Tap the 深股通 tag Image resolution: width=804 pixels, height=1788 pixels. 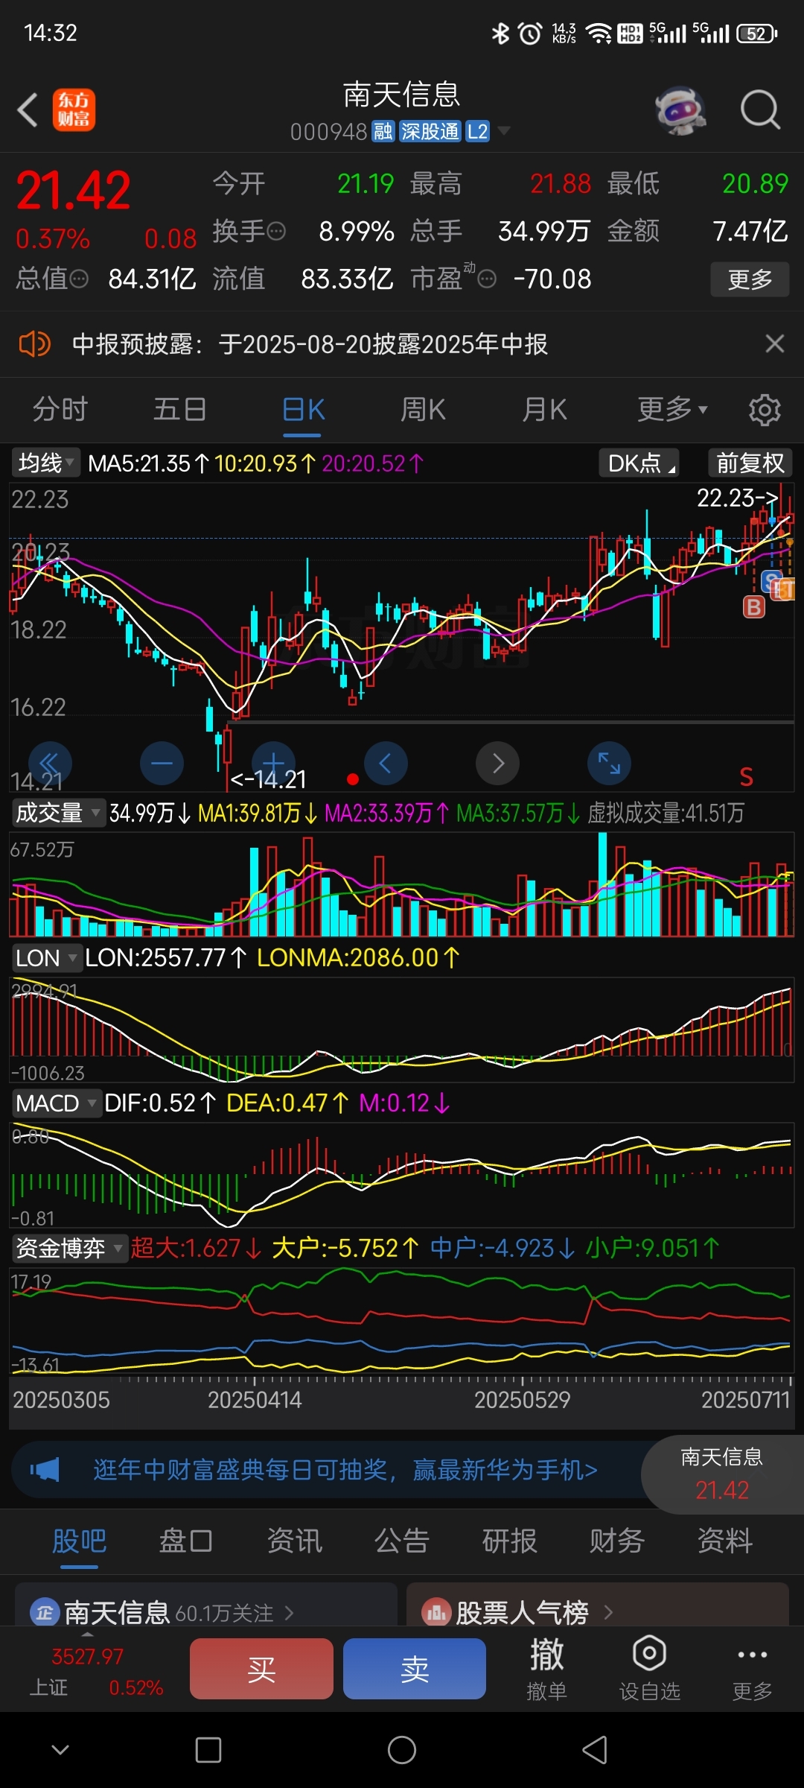click(x=430, y=132)
